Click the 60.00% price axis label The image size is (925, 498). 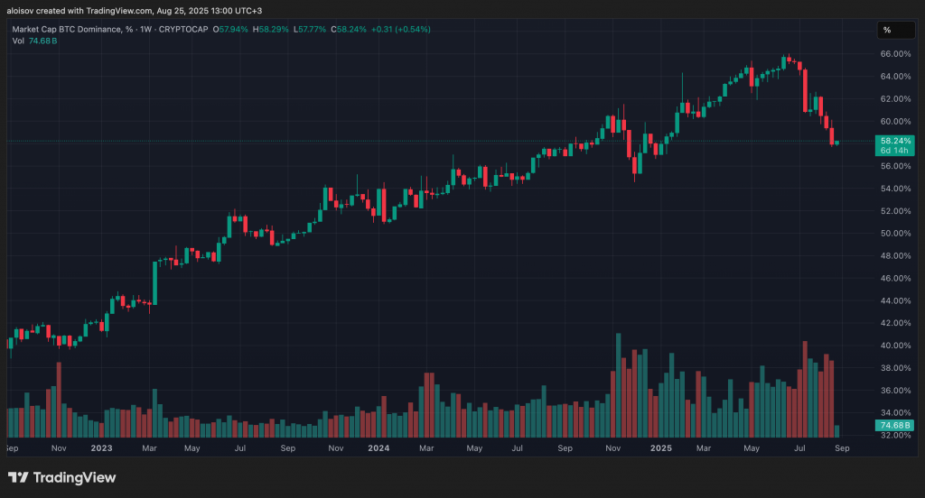click(895, 121)
